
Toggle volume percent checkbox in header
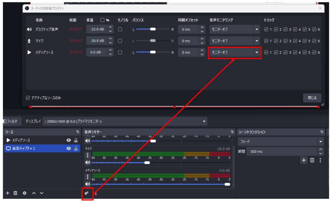[x=102, y=20]
